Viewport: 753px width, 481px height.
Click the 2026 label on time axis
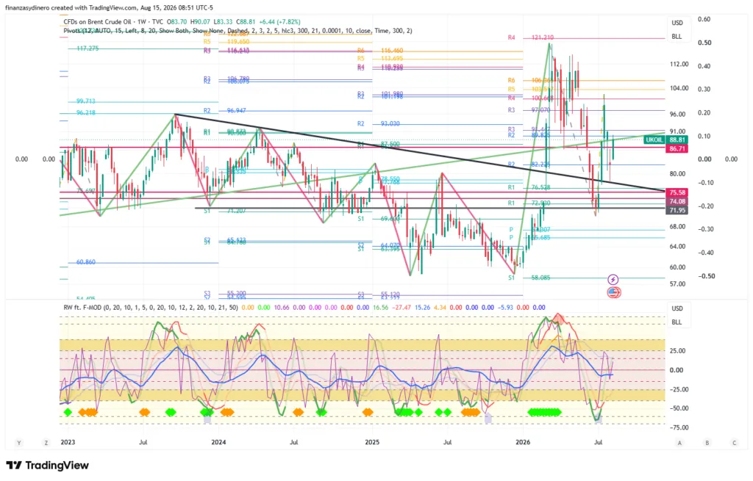[523, 441]
